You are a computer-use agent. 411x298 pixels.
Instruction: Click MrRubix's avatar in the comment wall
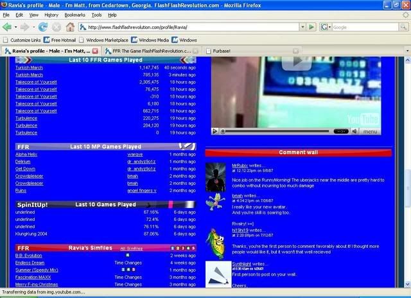(x=215, y=176)
